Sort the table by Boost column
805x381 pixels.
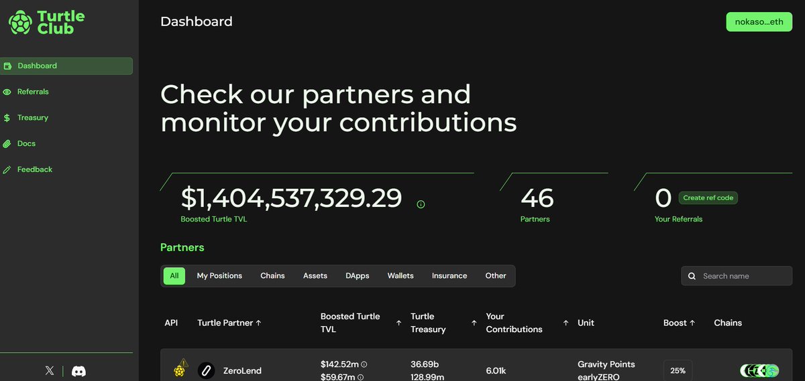point(680,323)
